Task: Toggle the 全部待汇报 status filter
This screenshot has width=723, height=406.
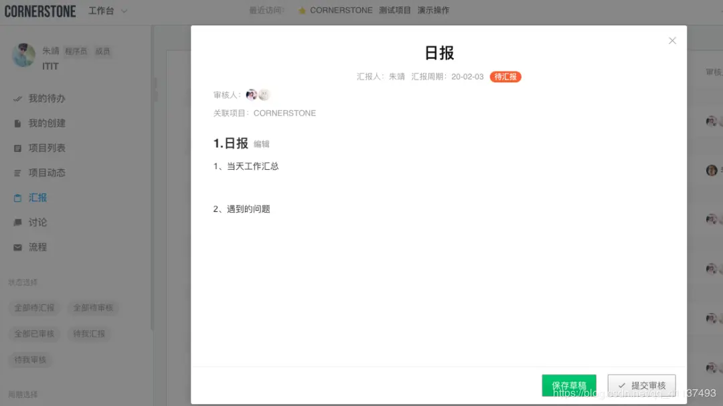Action: coord(35,308)
